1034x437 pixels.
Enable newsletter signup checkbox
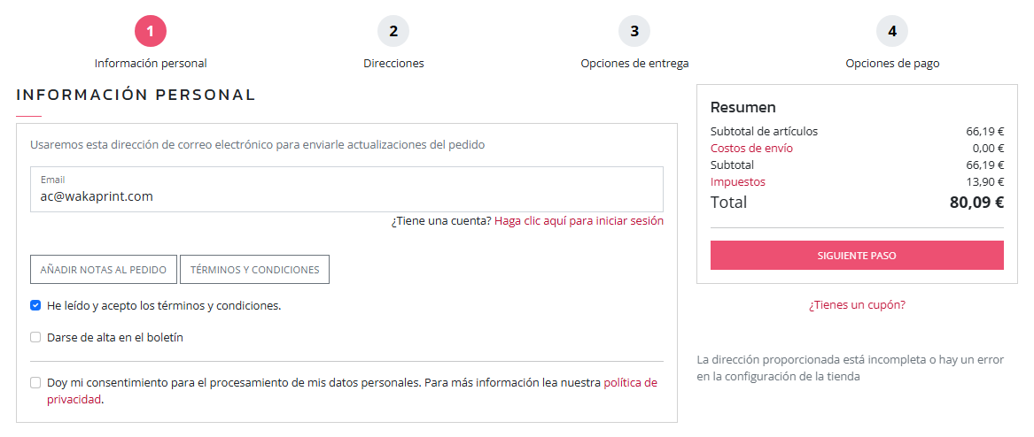pyautogui.click(x=35, y=337)
